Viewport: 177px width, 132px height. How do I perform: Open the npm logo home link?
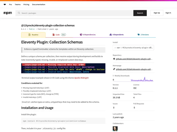[8, 13]
